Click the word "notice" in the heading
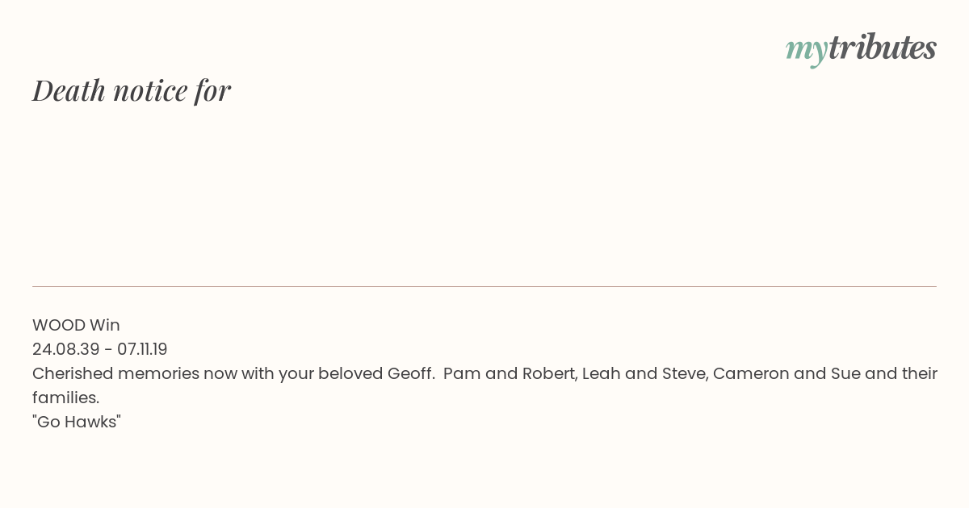The width and height of the screenshot is (969, 508). pyautogui.click(x=150, y=90)
